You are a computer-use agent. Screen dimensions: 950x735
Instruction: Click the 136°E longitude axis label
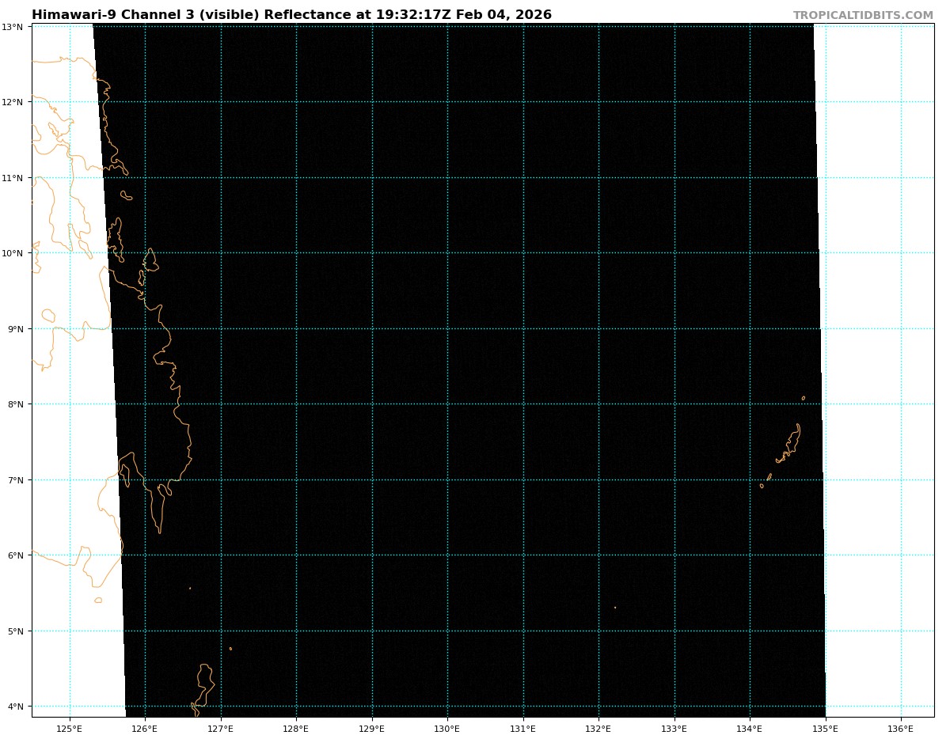(901, 728)
